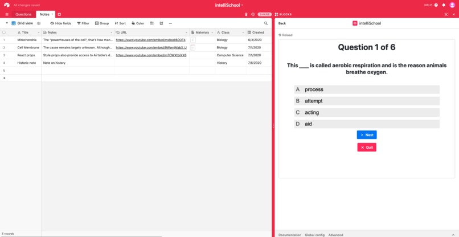Click the search magnifier icon
459x237 pixels.
(x=266, y=23)
